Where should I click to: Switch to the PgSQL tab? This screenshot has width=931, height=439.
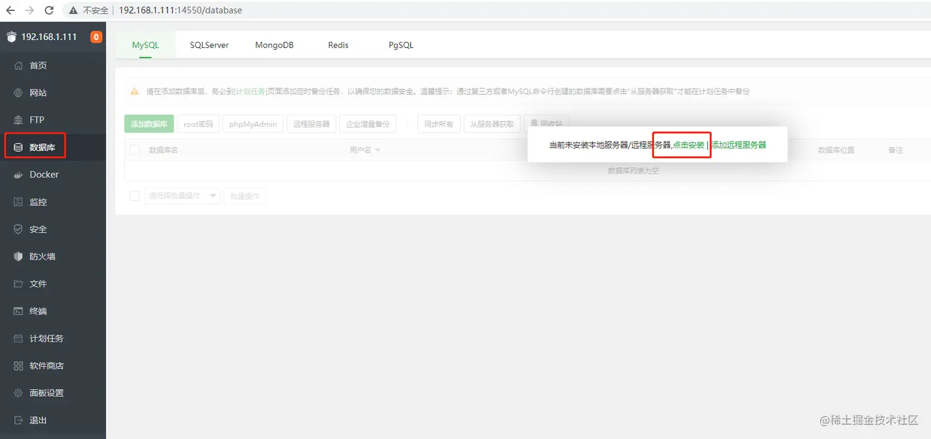(401, 45)
